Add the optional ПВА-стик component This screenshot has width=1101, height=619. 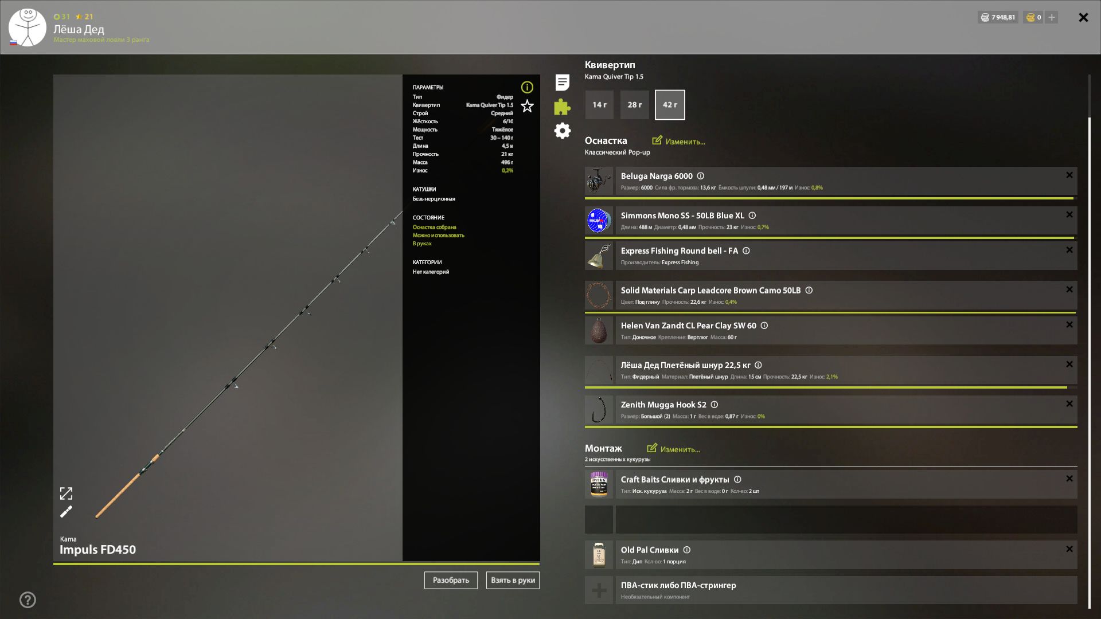pyautogui.click(x=599, y=590)
